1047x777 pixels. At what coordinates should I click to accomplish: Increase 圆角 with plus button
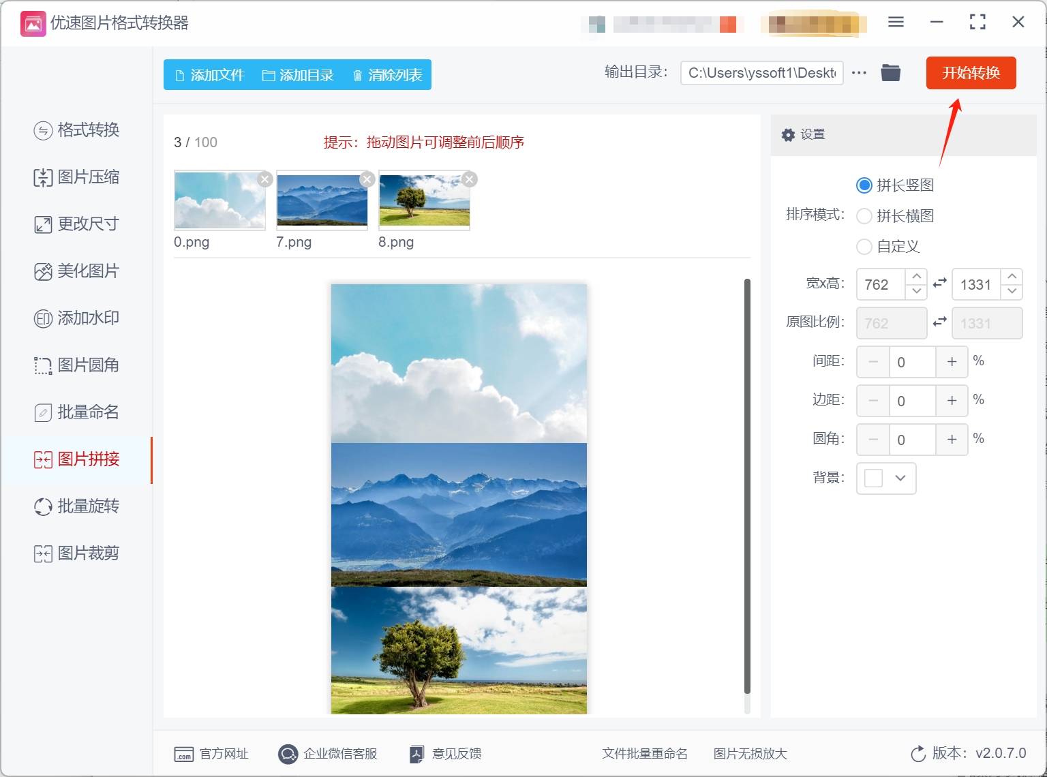click(x=952, y=440)
